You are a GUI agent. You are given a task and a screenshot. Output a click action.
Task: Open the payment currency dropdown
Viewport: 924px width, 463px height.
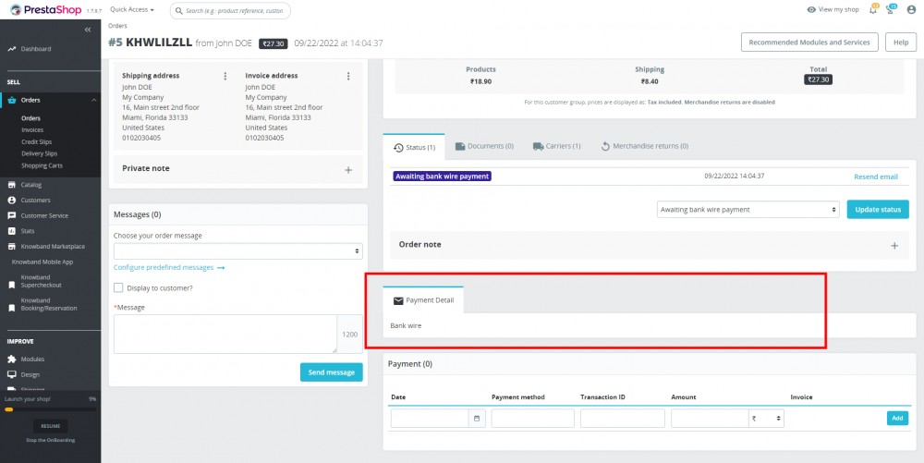766,419
